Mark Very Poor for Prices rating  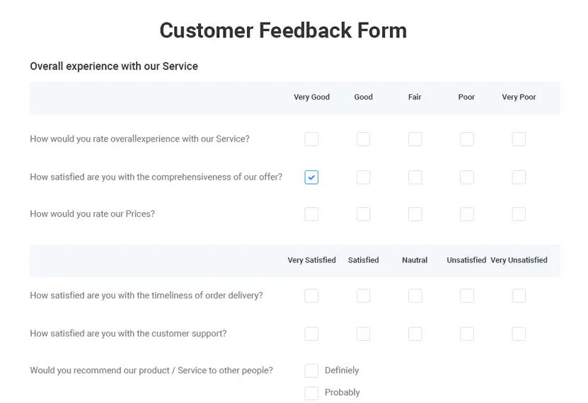[519, 214]
